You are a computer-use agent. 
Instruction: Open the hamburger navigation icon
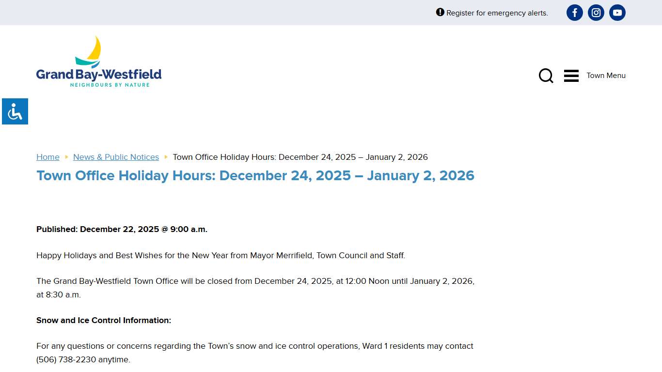click(571, 76)
